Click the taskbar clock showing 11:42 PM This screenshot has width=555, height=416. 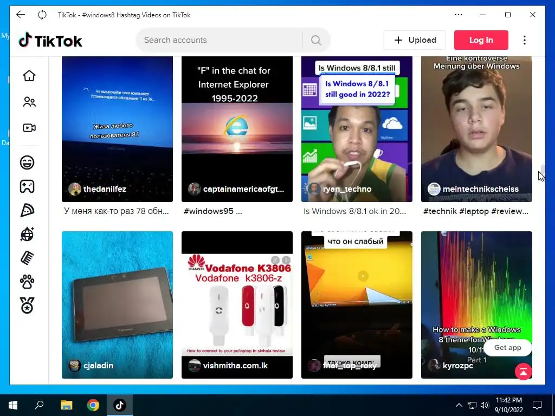508,405
